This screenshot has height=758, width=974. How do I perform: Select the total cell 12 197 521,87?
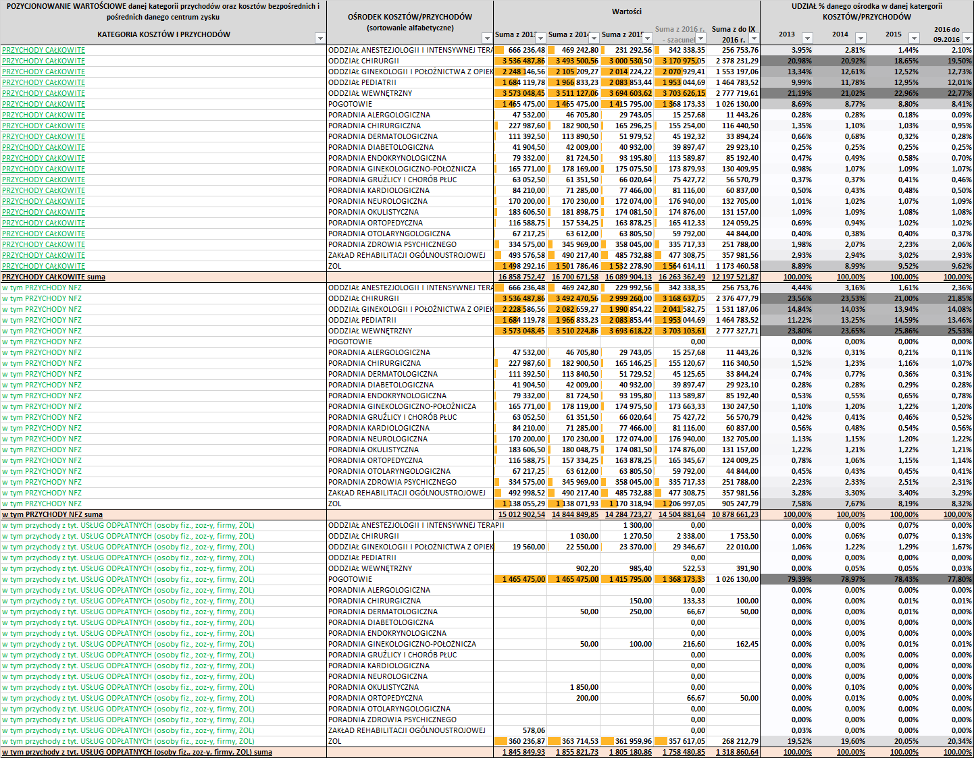(735, 277)
